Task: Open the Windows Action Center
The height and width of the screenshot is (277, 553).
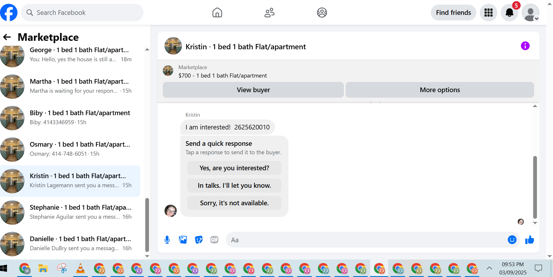Action: 538,268
